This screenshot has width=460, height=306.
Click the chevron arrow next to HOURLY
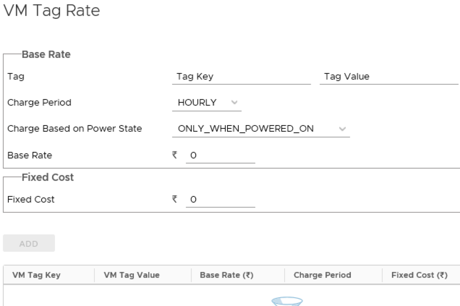click(234, 103)
